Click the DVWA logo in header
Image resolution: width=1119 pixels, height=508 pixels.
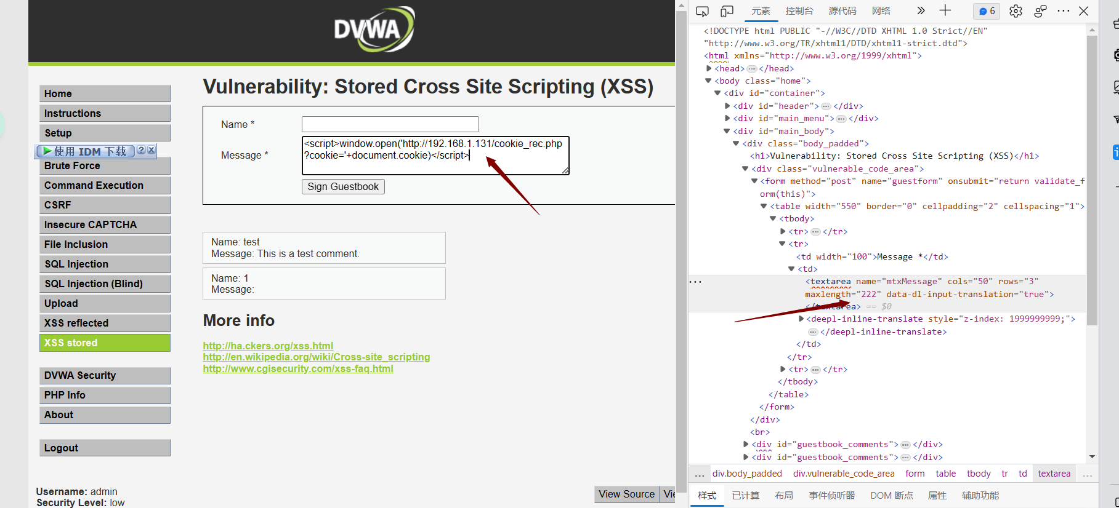(x=374, y=29)
